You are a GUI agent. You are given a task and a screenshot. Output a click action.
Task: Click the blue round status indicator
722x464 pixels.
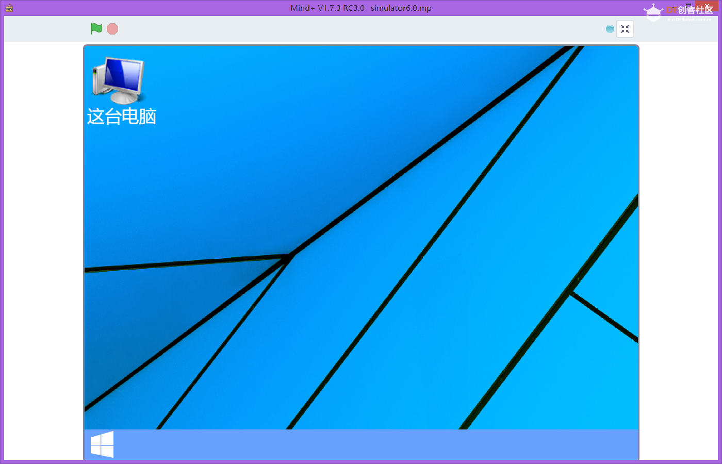coord(610,29)
